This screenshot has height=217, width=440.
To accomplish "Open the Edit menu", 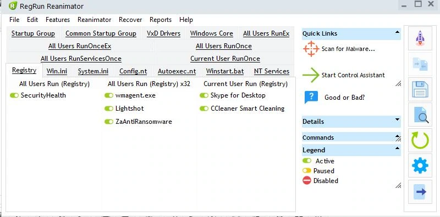I will pos(32,20).
